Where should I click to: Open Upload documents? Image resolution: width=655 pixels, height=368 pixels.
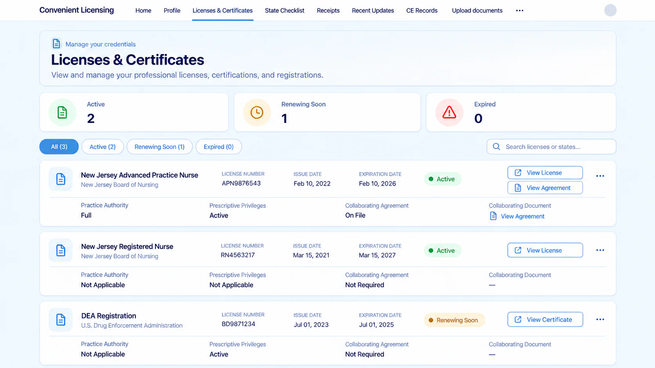pos(477,11)
